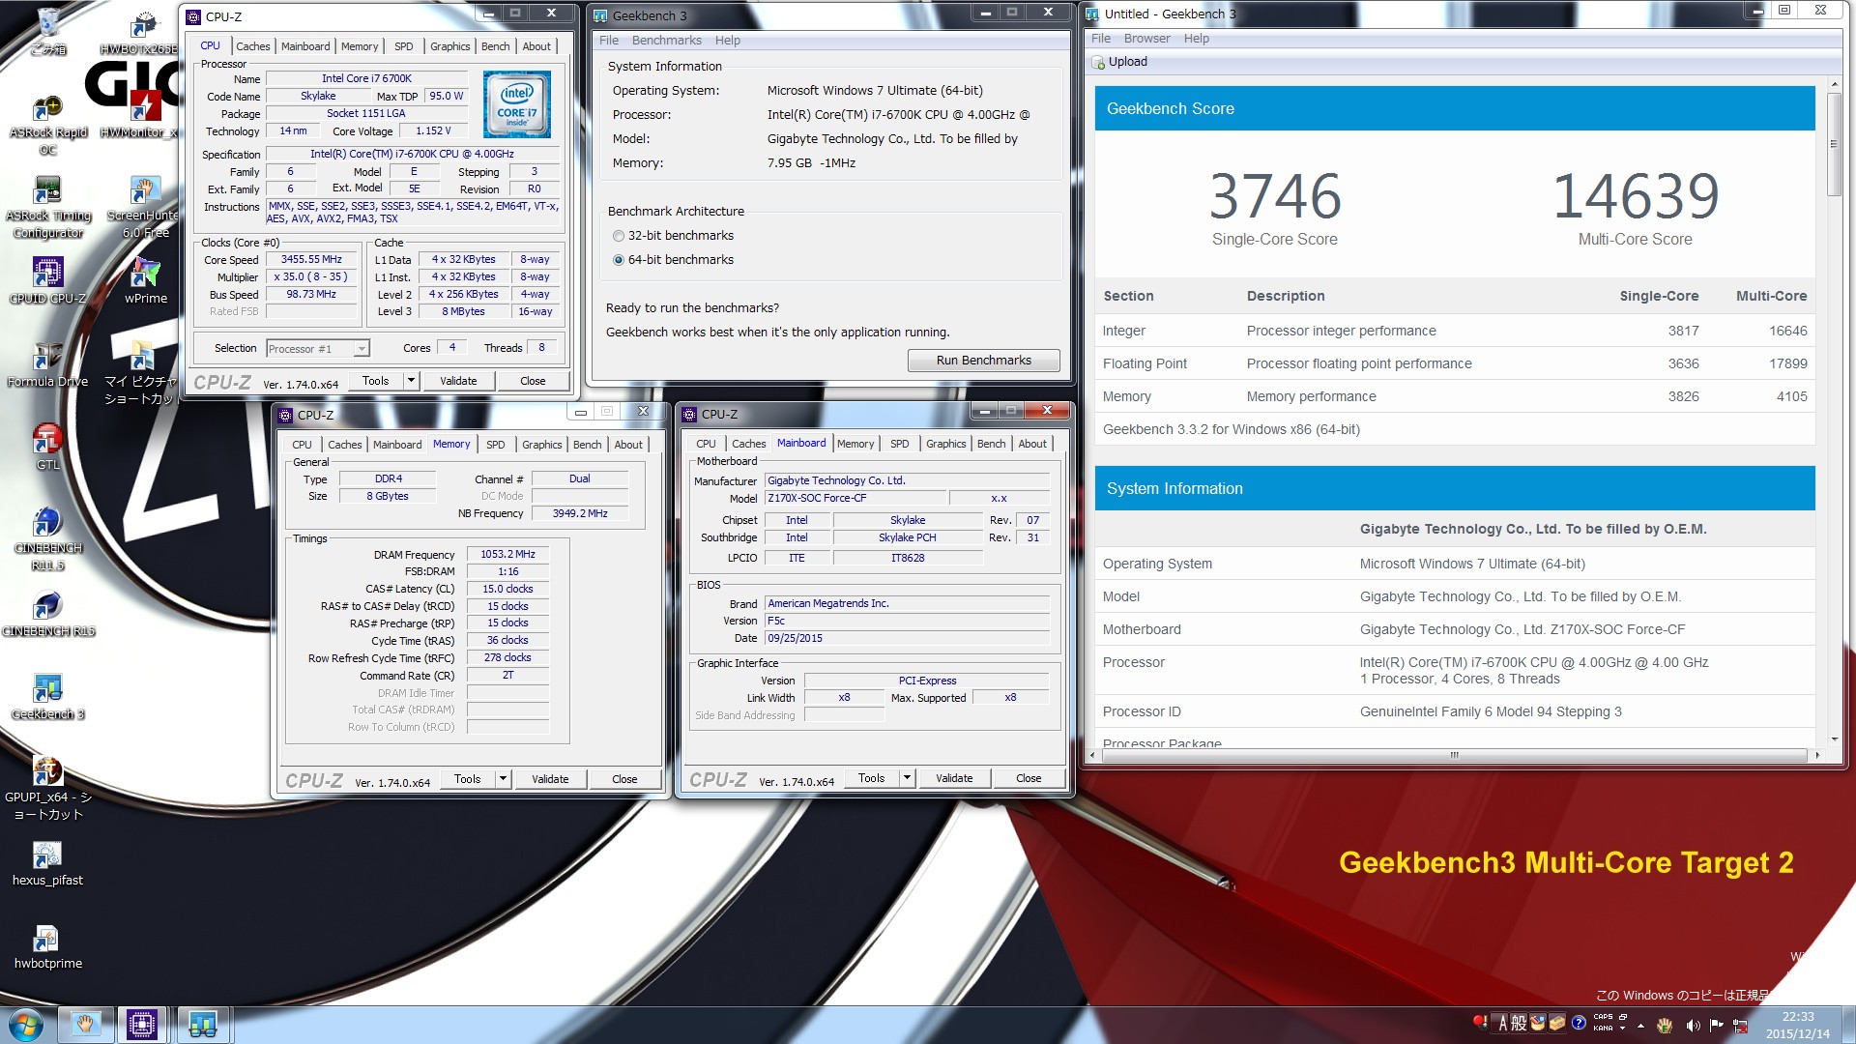Screen dimensions: 1856x1044
Task: Click the Mainboard tab in Memory CPU-Z window
Action: point(397,445)
